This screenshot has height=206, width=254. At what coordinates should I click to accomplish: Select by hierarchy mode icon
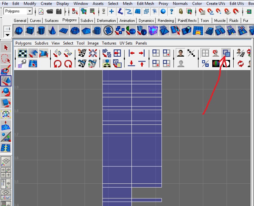(x=75, y=11)
